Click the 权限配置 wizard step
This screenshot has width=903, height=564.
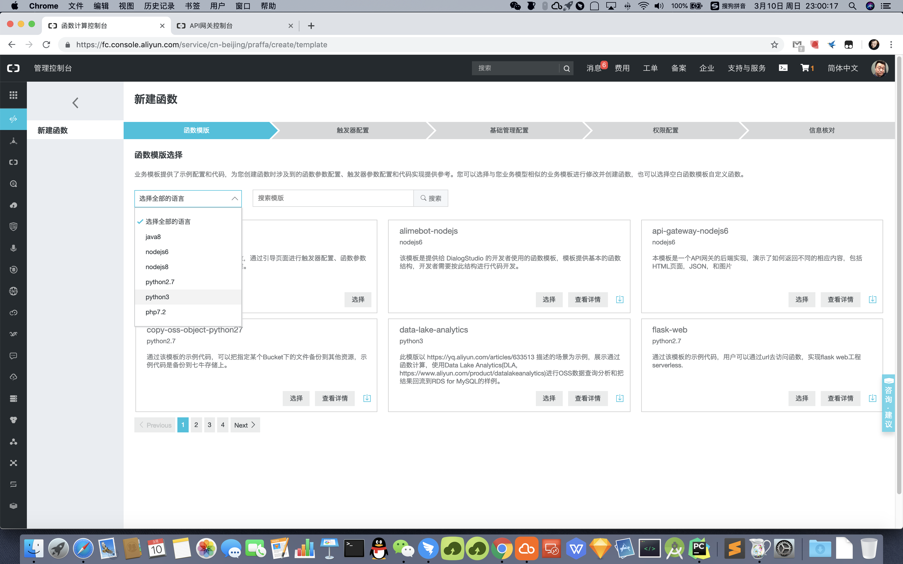click(x=665, y=130)
